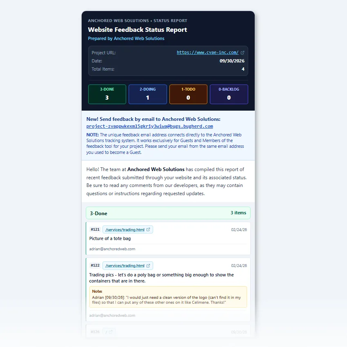The image size is (347, 347).
Task: Click the Trading pics feedback description text
Action: click(162, 278)
